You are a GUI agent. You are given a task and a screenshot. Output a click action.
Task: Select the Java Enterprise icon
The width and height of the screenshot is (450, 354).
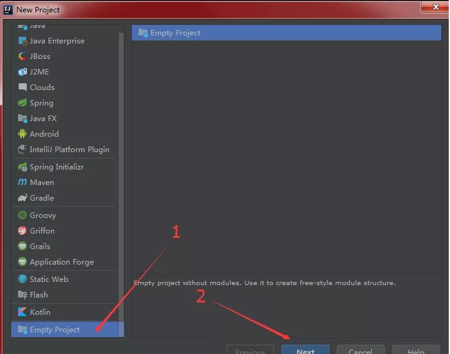pyautogui.click(x=22, y=41)
